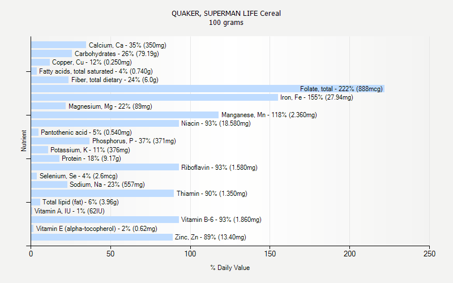Image resolution: width=453 pixels, height=283 pixels.
Task: Select the 'Carbohydrates - 26% (79.19g)' label
Action: 117,54
